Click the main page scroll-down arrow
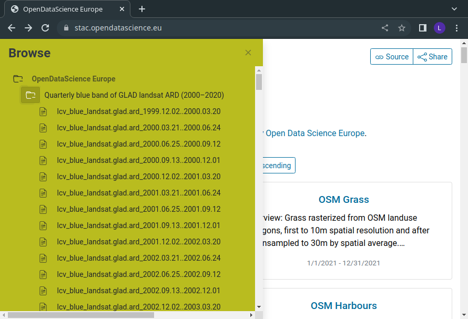The width and height of the screenshot is (468, 319). pos(464,315)
